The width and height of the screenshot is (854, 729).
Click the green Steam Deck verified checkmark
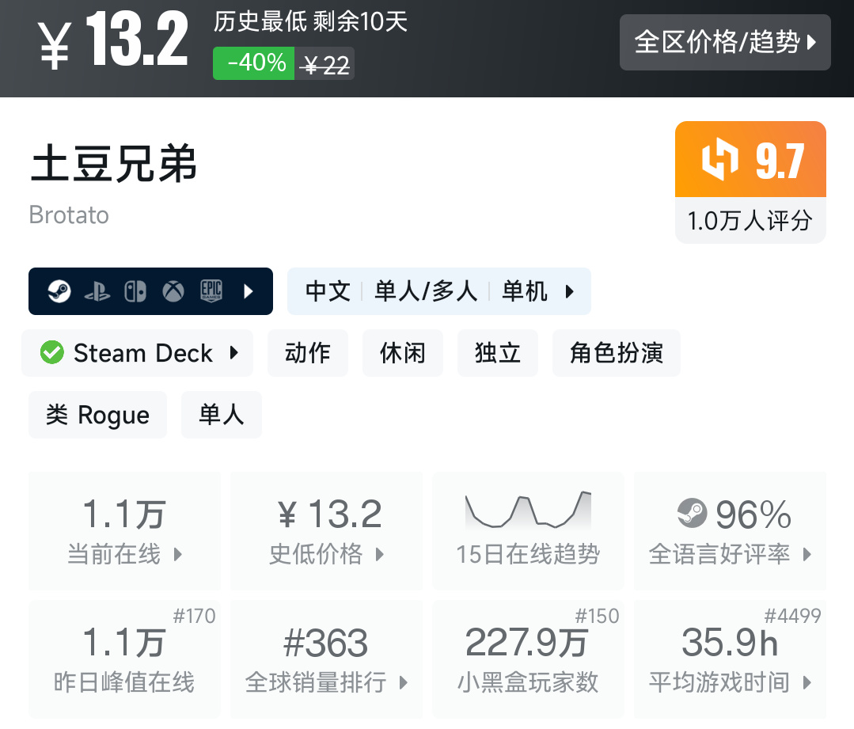(51, 353)
